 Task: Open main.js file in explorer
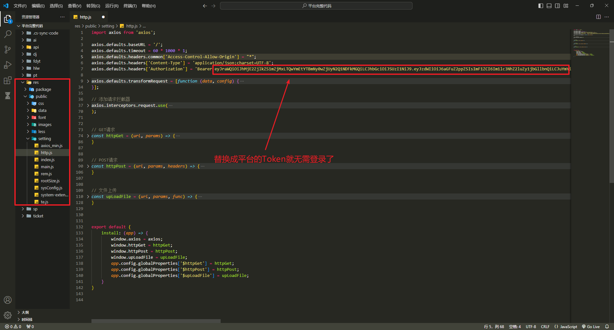[x=43, y=167]
